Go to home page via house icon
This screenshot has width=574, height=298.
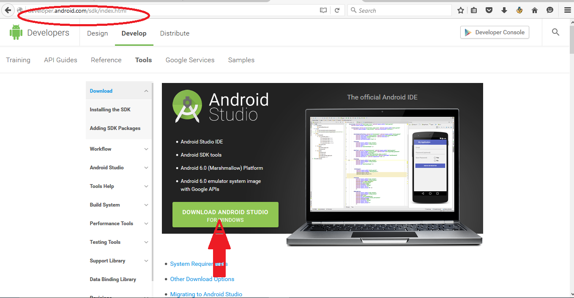click(535, 11)
